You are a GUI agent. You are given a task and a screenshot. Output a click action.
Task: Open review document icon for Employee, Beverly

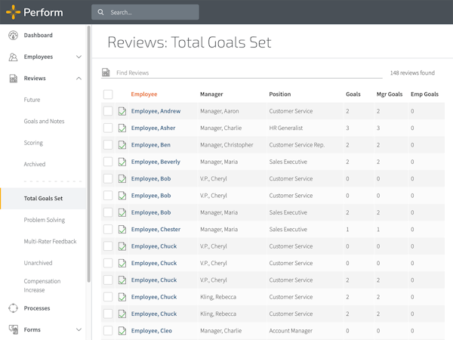[122, 162]
